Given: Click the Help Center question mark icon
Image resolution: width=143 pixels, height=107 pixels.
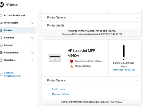Looking at the screenshot, I should 1,60.
